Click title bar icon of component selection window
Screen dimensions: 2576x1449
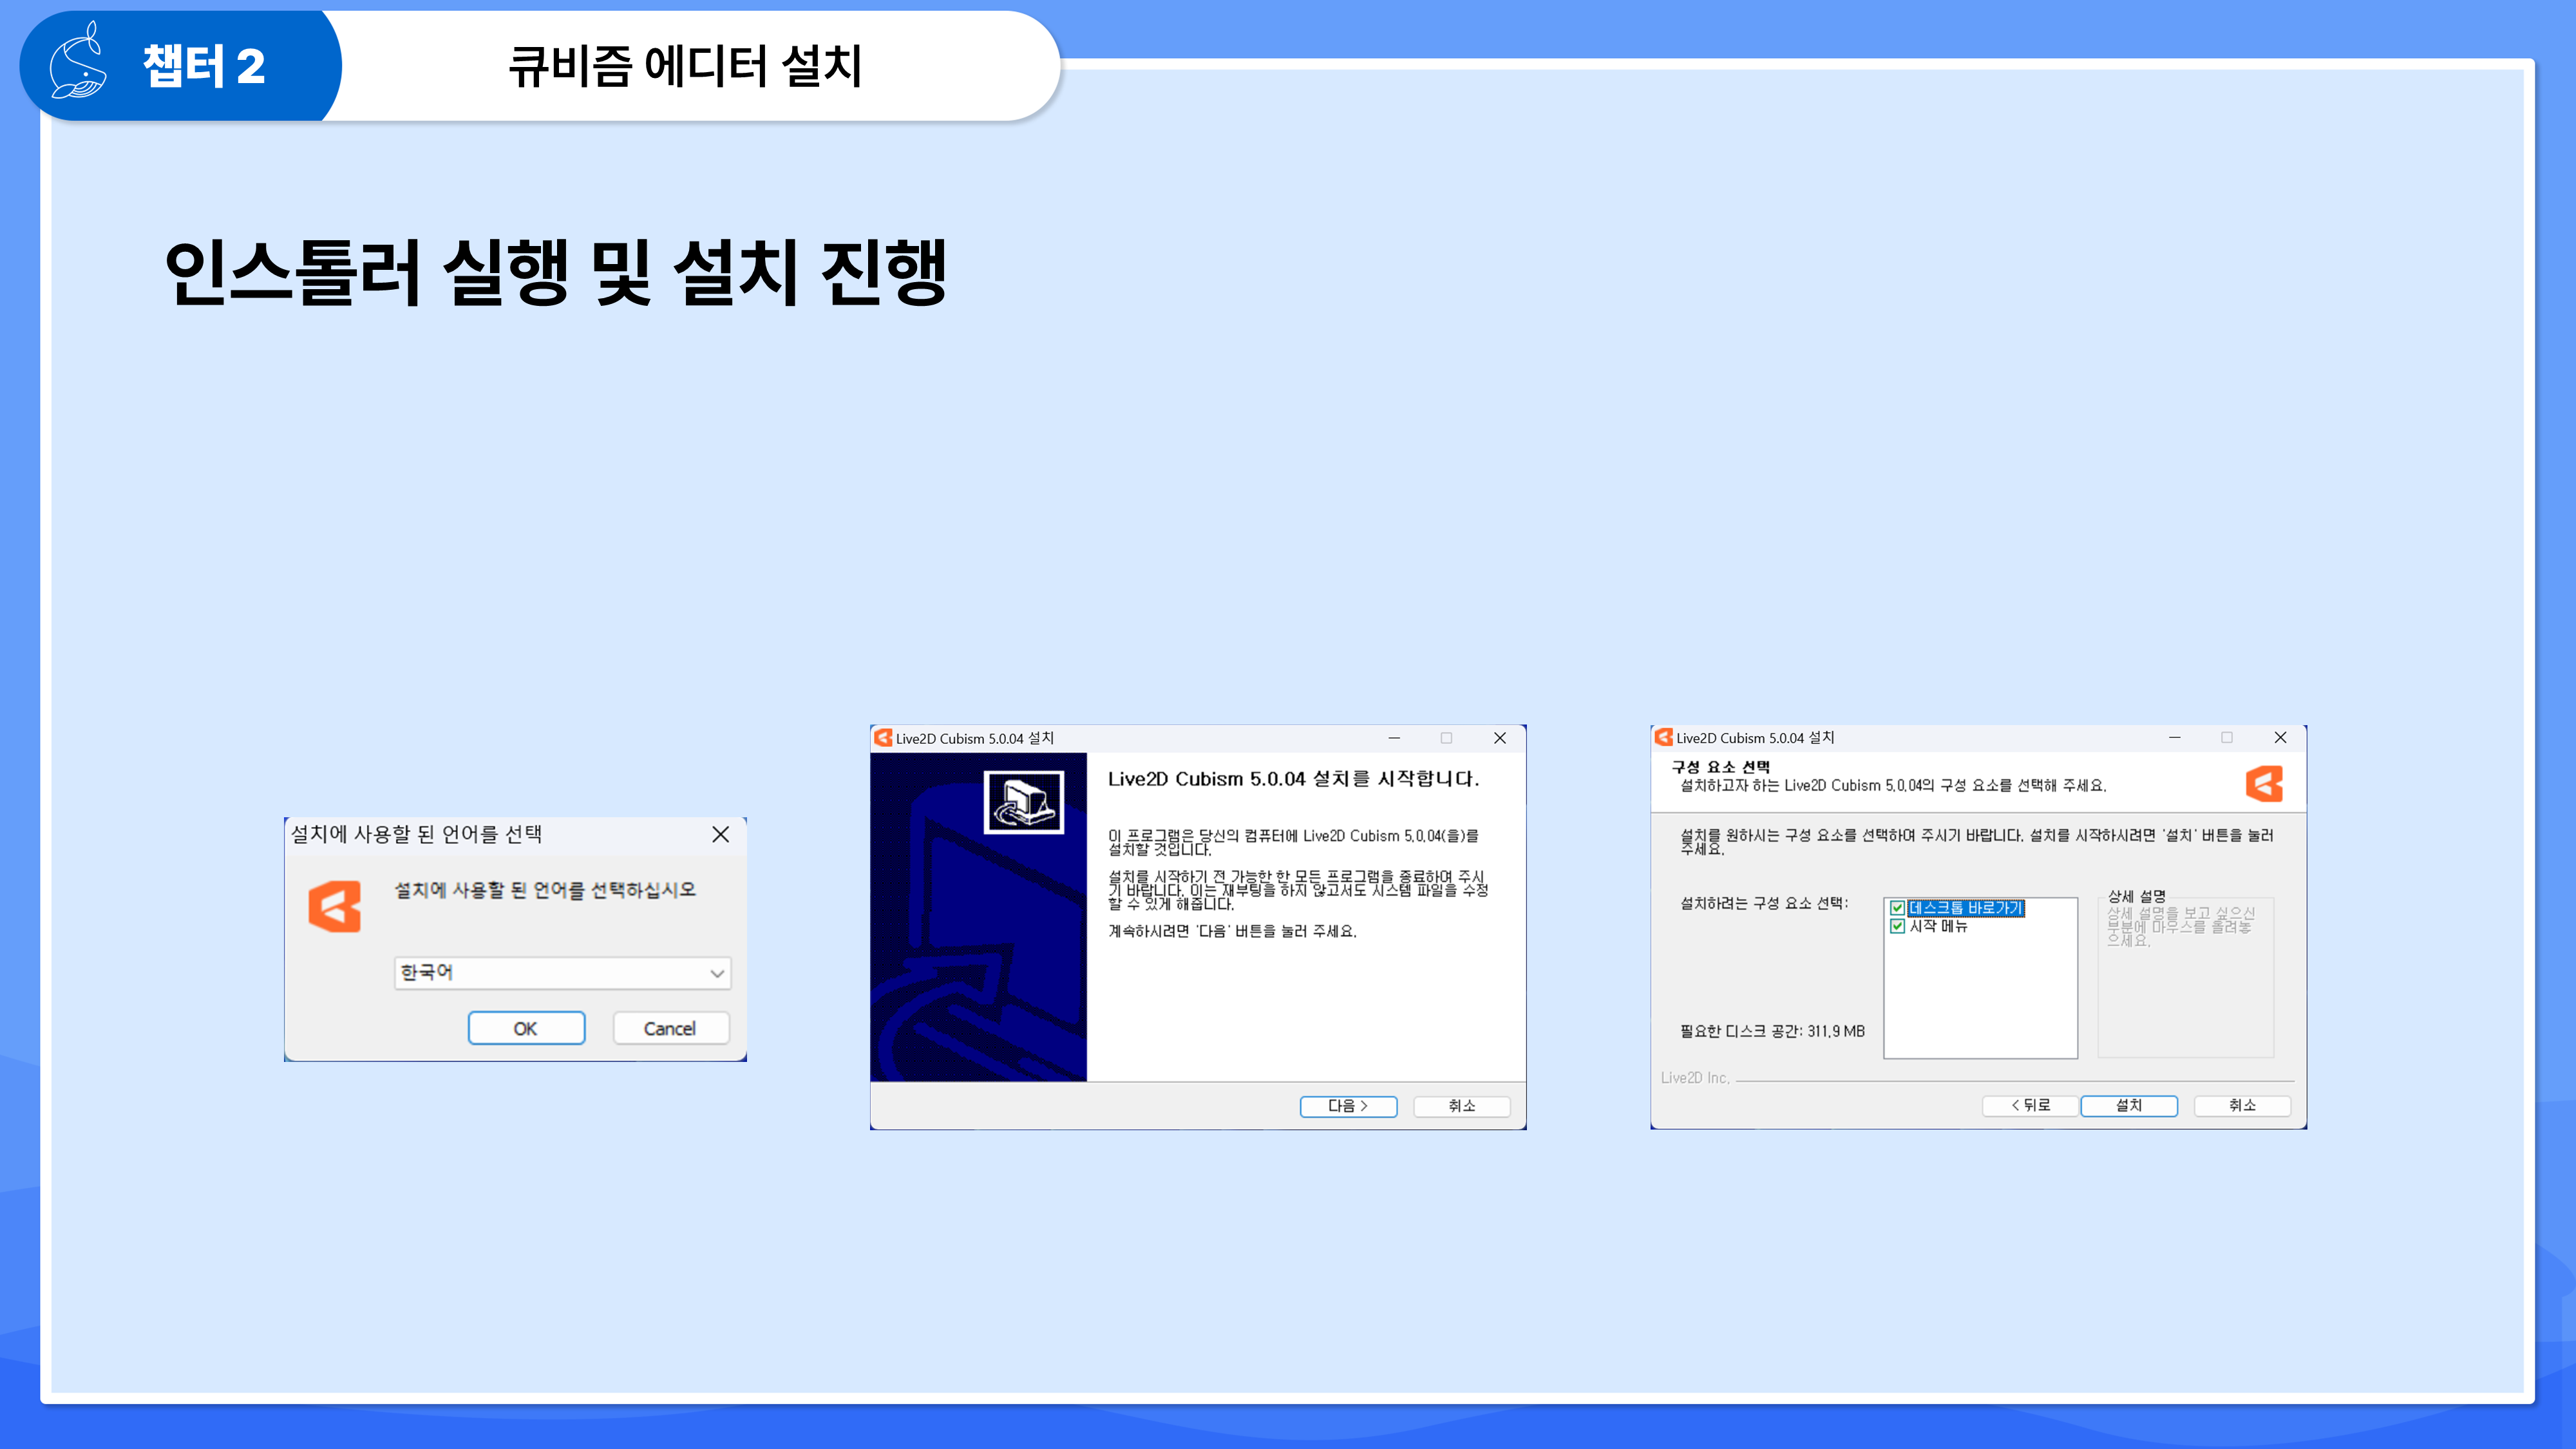[x=1663, y=737]
